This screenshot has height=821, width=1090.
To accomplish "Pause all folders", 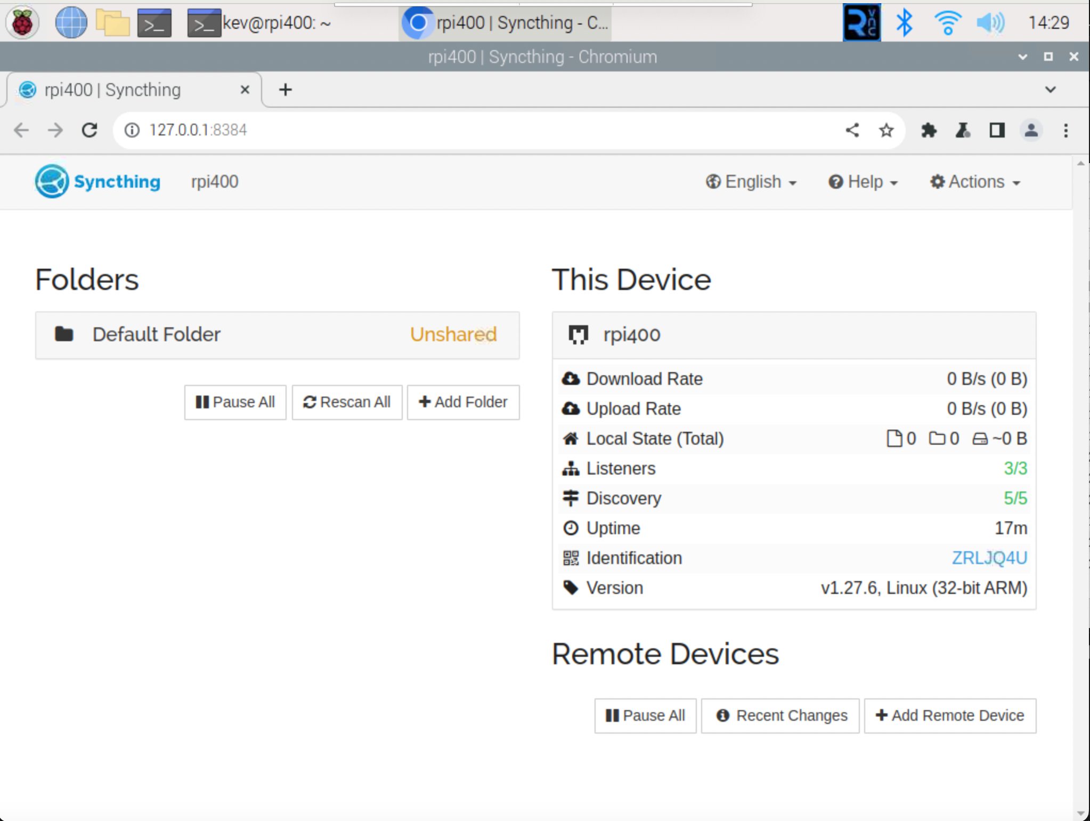I will pyautogui.click(x=235, y=402).
